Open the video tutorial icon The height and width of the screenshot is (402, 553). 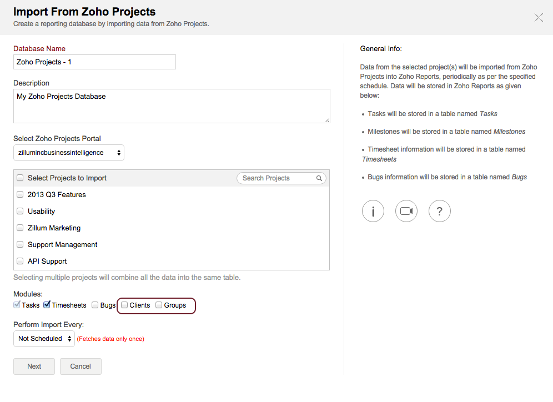406,211
